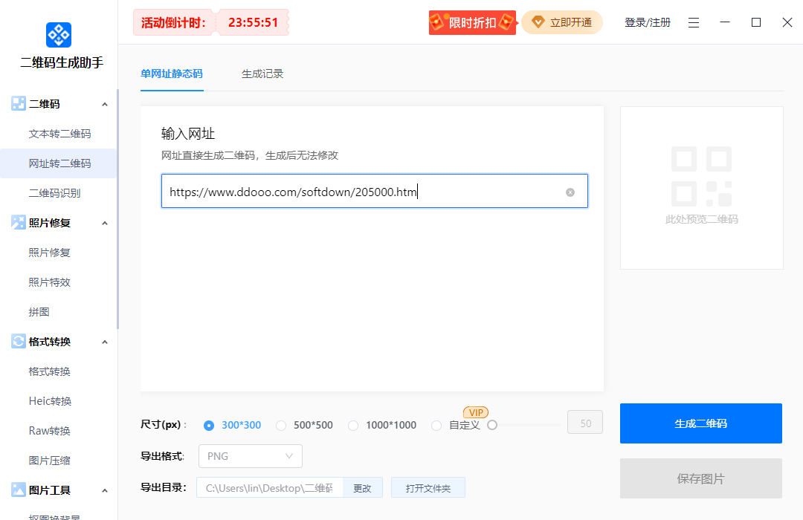Open 登录/注册 to sign in
Image resolution: width=803 pixels, height=520 pixels.
(x=647, y=22)
